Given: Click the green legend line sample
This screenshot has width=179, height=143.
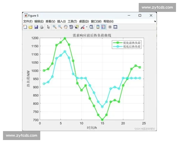Looking at the screenshot, I should 118,43.
